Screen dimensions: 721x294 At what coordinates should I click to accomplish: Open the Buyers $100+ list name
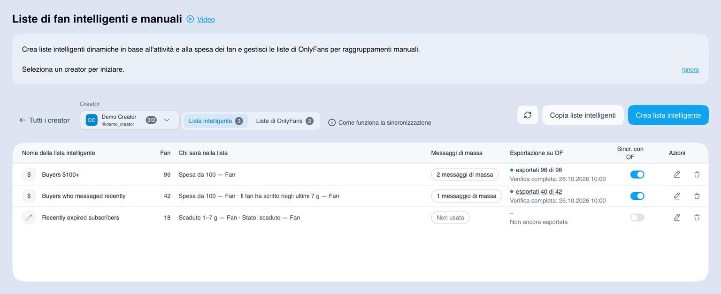point(61,174)
